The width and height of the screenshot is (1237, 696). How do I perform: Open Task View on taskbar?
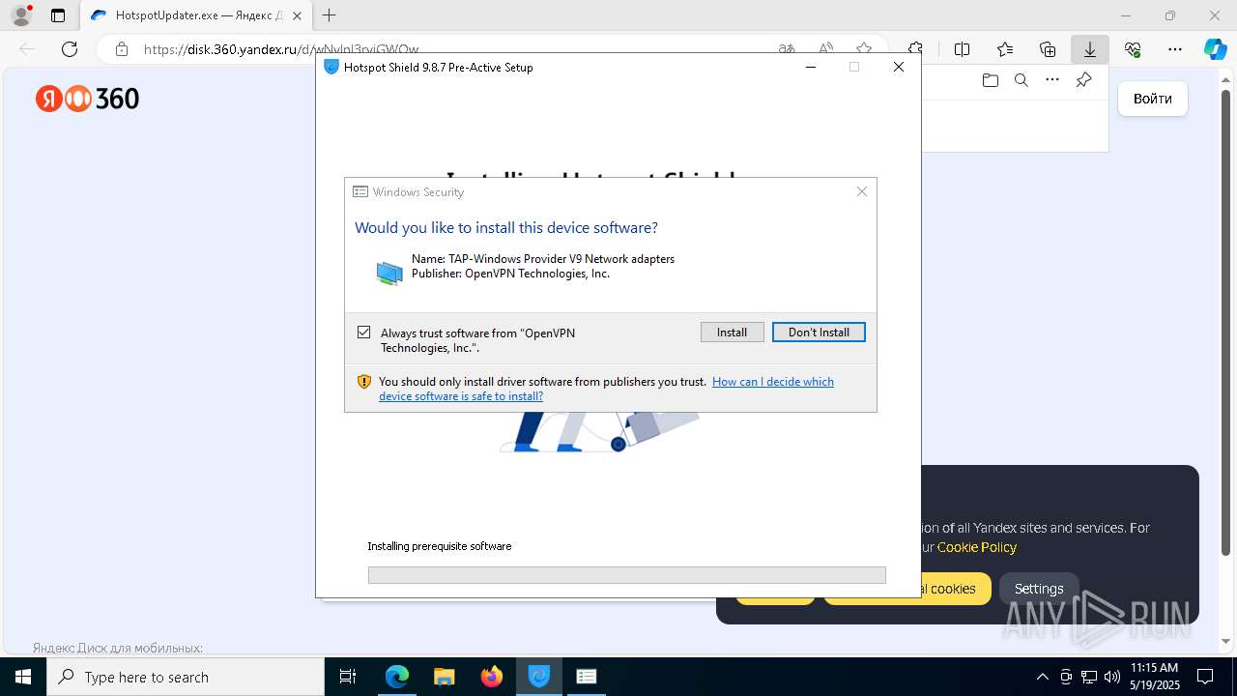click(348, 677)
